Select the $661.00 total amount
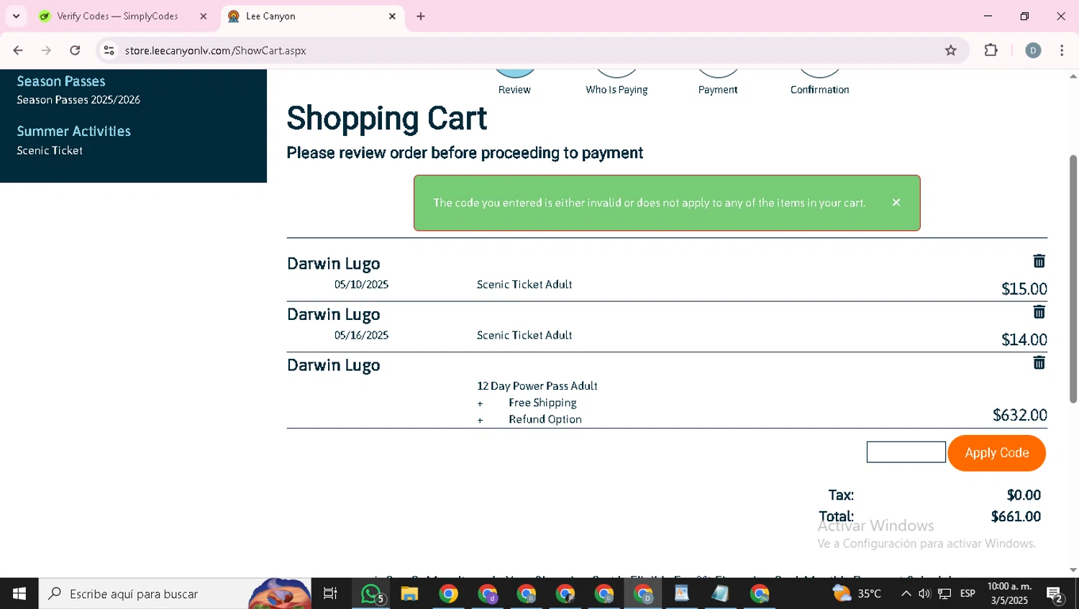1079x609 pixels. (1016, 516)
